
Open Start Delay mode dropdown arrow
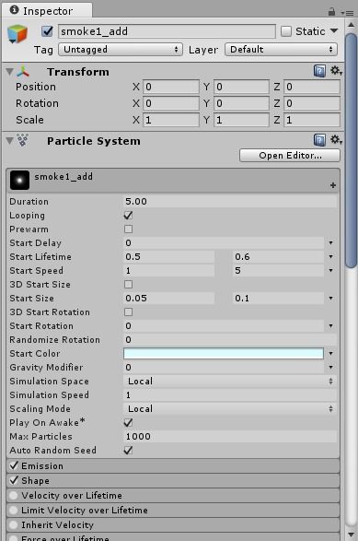[330, 243]
